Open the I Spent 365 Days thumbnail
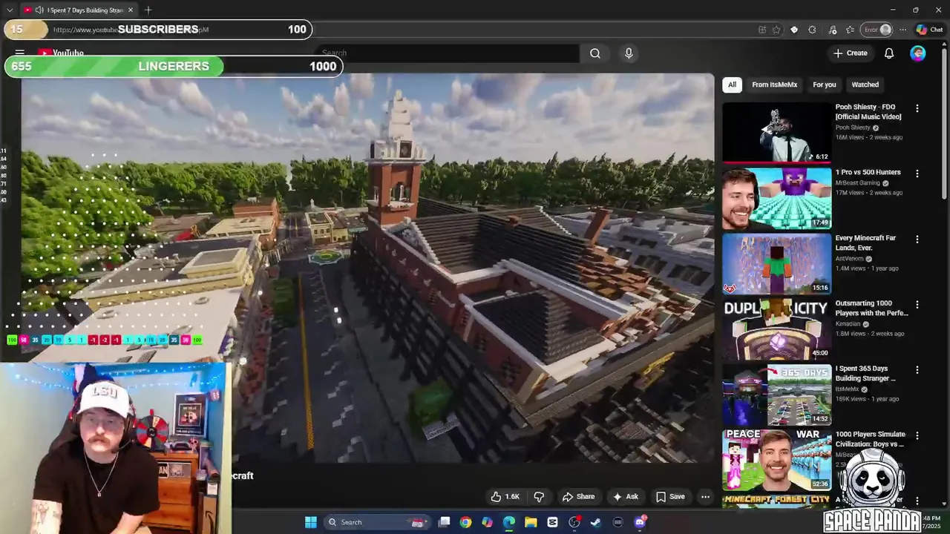The image size is (950, 534). (x=777, y=395)
